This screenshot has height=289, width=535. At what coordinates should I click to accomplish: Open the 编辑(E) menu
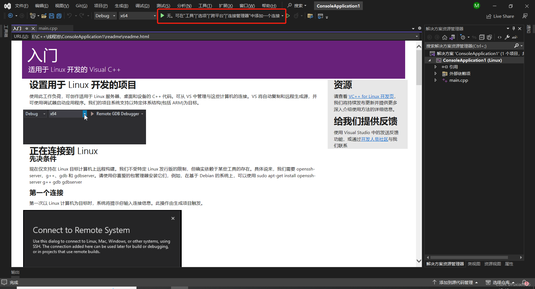42,6
